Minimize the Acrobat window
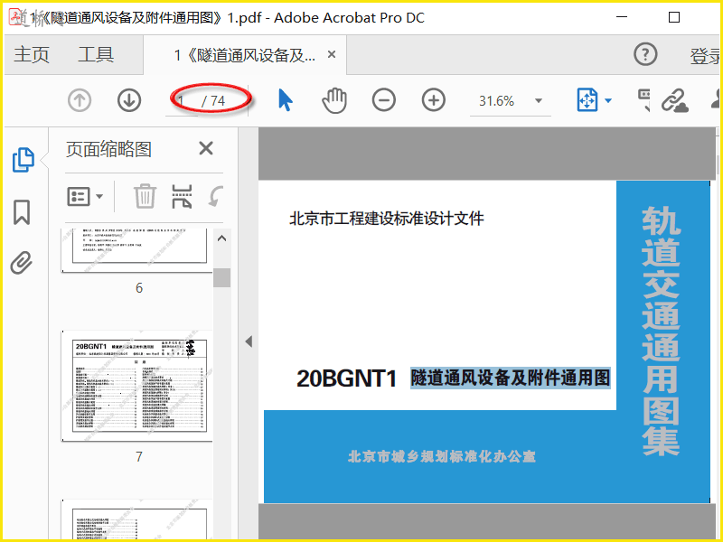Viewport: 723px width, 542px height. 622,17
